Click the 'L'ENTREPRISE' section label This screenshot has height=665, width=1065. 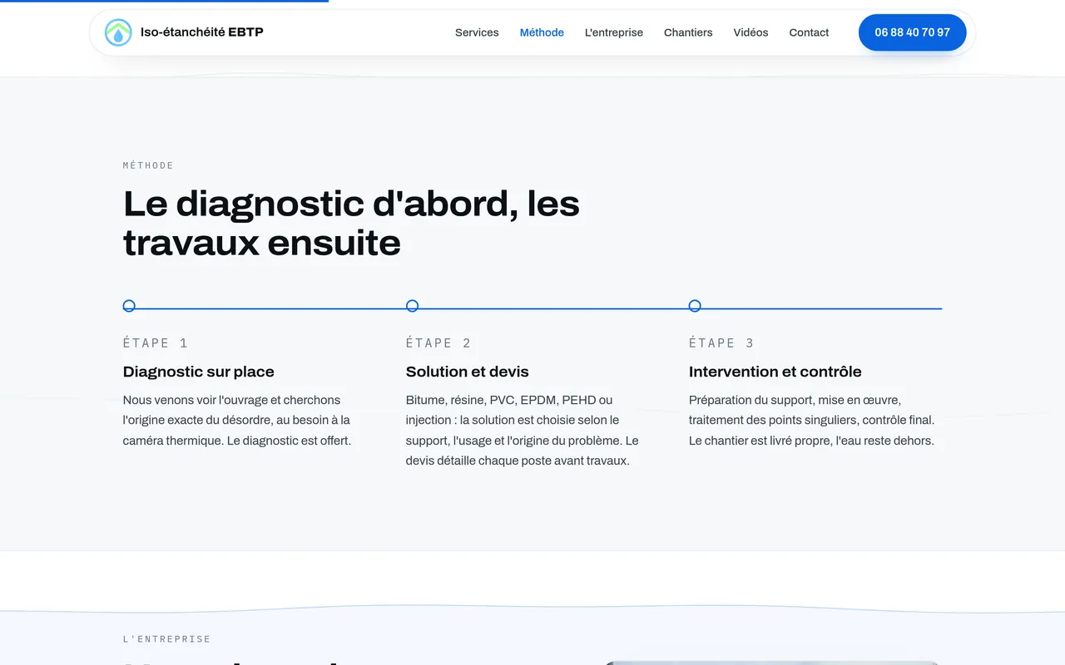(167, 639)
